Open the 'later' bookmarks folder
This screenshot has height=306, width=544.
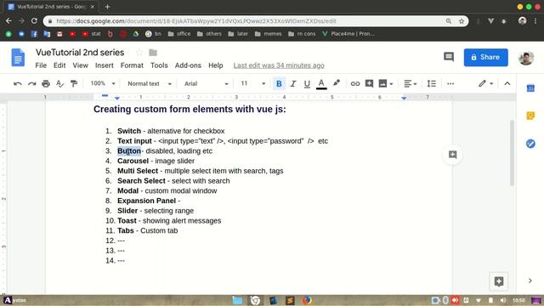click(238, 34)
